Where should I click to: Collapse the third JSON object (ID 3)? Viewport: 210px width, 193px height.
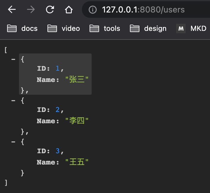pyautogui.click(x=13, y=142)
